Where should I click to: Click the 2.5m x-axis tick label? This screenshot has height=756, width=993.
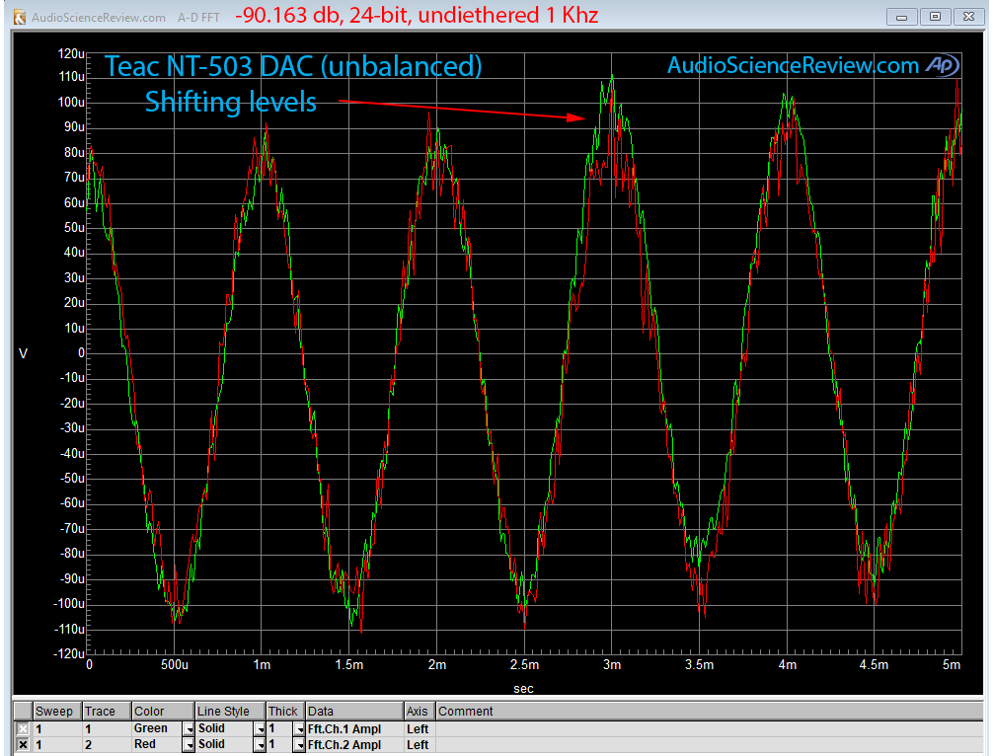(x=524, y=665)
